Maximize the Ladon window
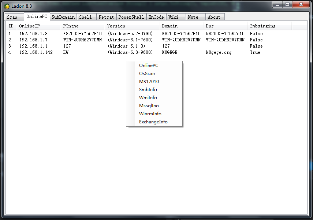313x220 pixels. tap(287, 5)
